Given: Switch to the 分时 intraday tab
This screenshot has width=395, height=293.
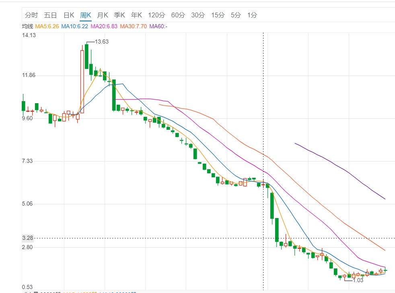Looking at the screenshot, I should pos(31,15).
